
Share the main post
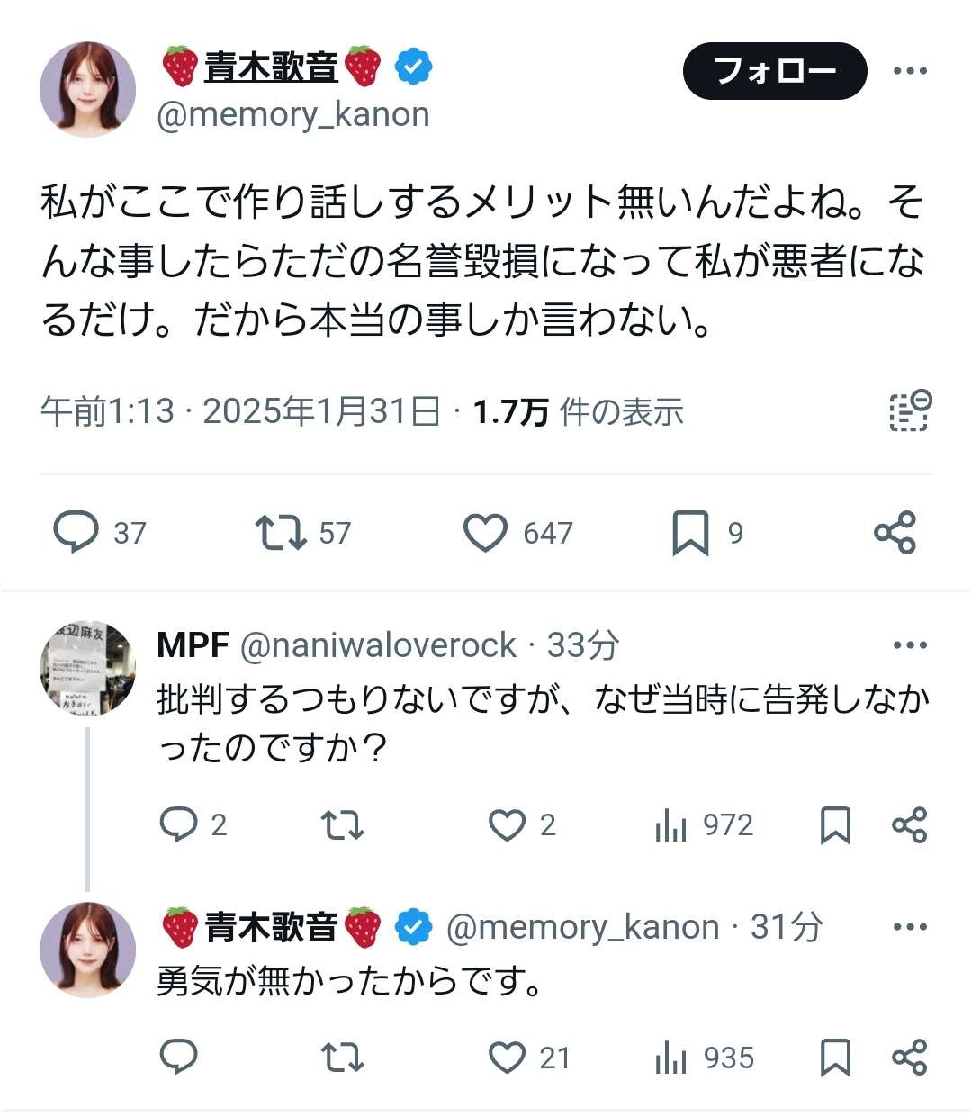895,532
